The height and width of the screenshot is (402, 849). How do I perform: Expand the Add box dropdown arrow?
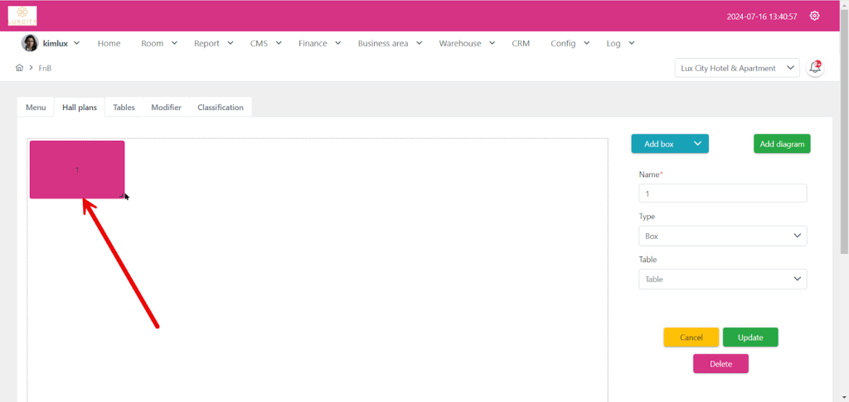[x=697, y=144]
